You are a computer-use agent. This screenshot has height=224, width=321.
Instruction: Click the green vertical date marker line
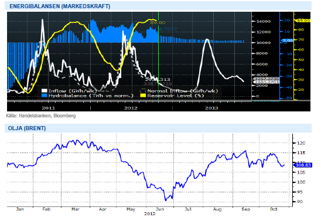[x=159, y=56]
